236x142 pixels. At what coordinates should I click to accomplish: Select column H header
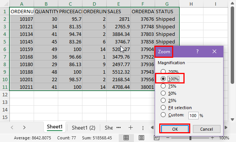coord(191,4)
